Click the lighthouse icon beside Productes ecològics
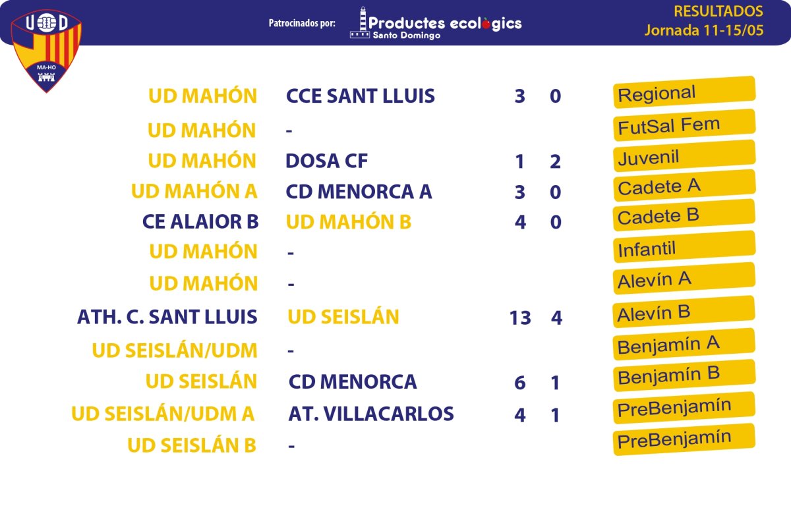791x527 pixels. pos(360,23)
